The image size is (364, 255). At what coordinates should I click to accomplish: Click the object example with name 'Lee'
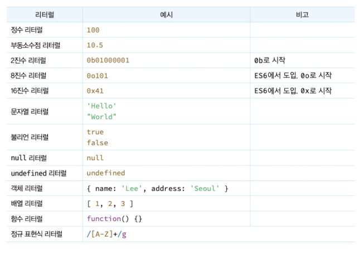coord(158,189)
